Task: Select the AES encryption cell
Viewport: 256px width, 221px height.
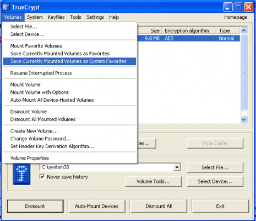Action: (169, 39)
